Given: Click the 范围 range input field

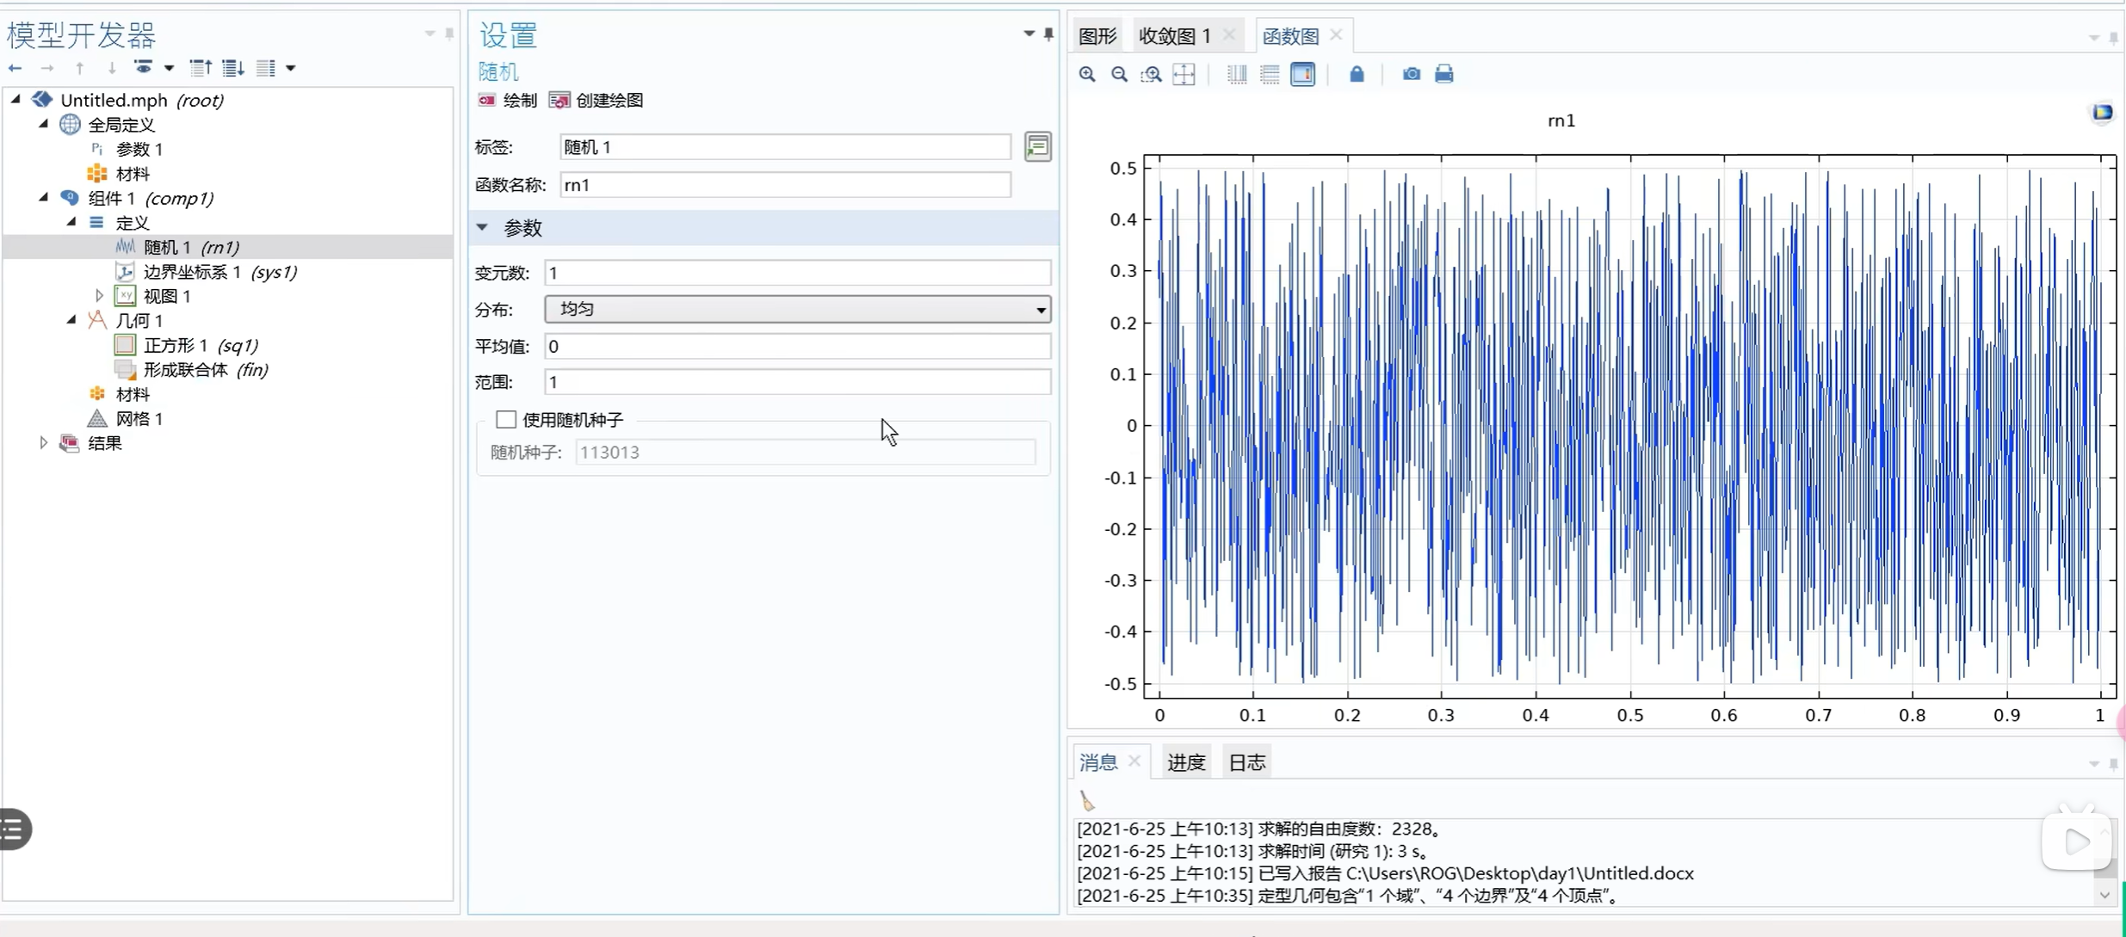Looking at the screenshot, I should (797, 382).
